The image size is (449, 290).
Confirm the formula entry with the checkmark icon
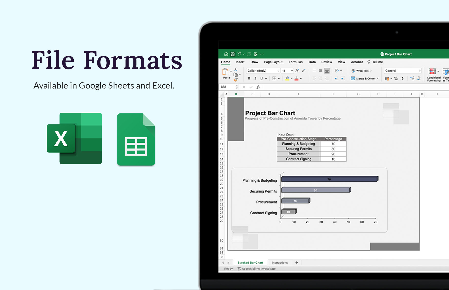(x=251, y=87)
